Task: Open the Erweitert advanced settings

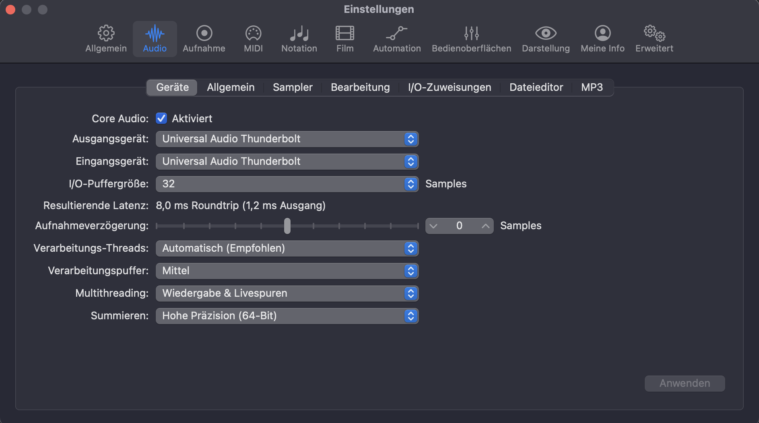Action: [654, 39]
